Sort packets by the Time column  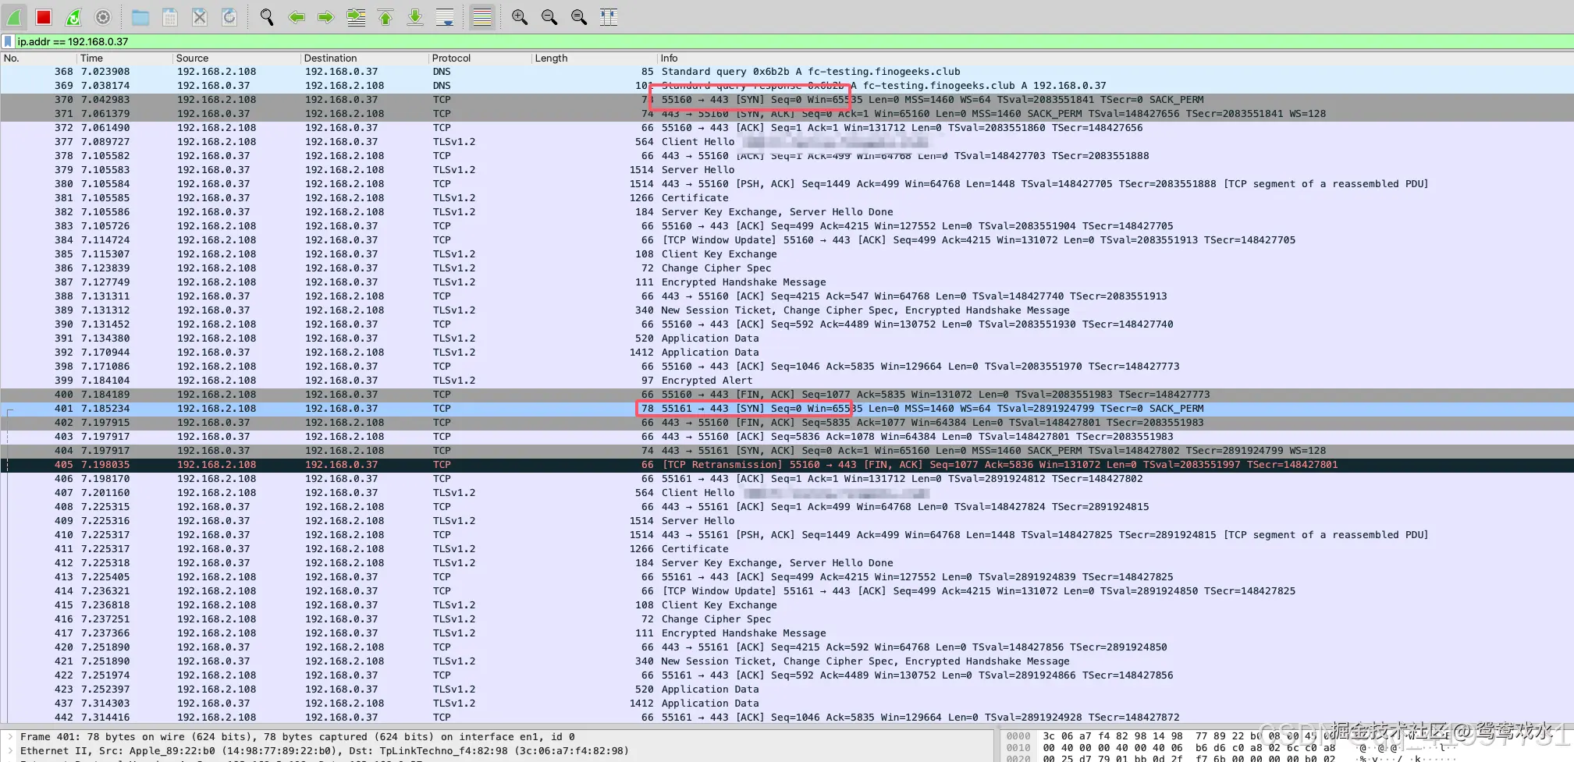(125, 58)
